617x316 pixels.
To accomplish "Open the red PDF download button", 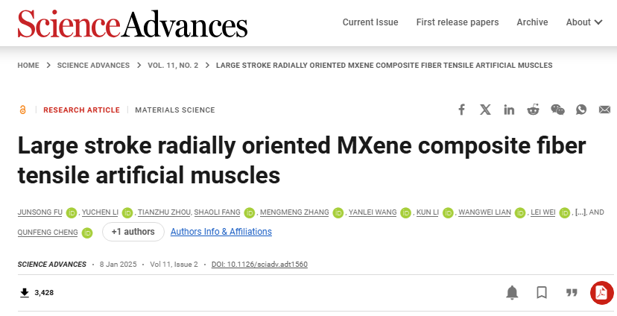I will click(x=601, y=293).
